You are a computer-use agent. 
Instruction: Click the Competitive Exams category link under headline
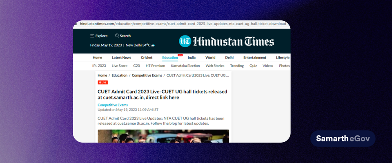click(x=113, y=105)
